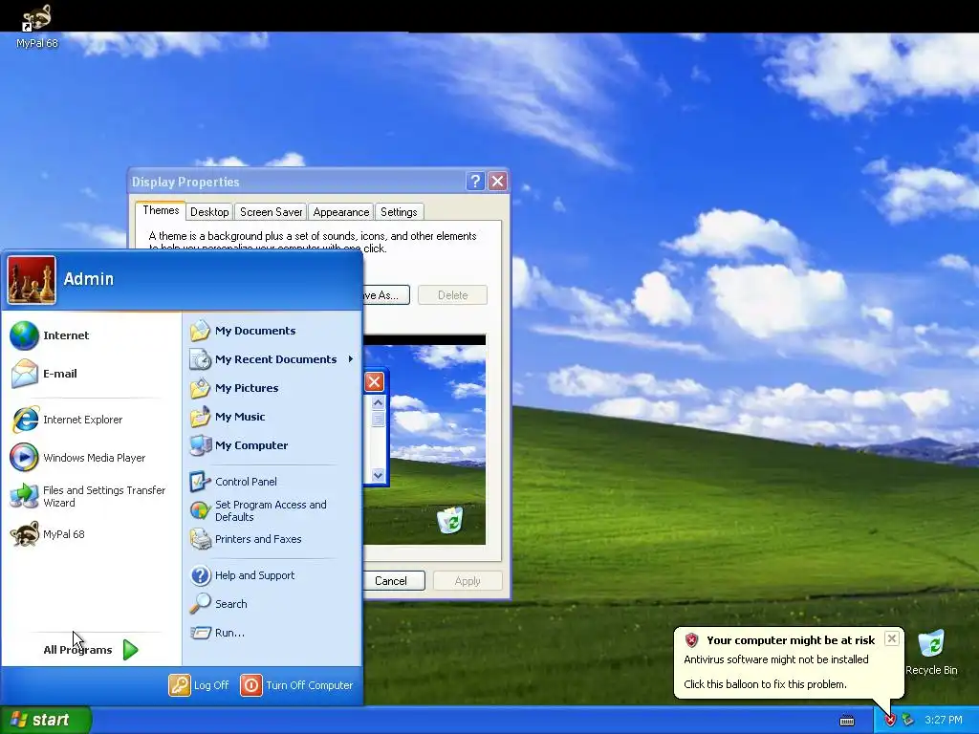Click Turn Off Computer
Screen dimensions: 979x734
click(x=297, y=685)
